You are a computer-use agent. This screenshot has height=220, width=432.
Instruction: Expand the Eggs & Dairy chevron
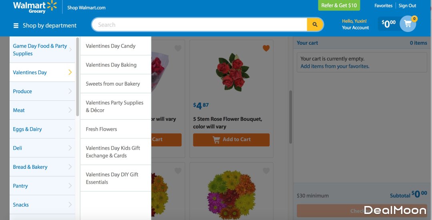(70, 129)
